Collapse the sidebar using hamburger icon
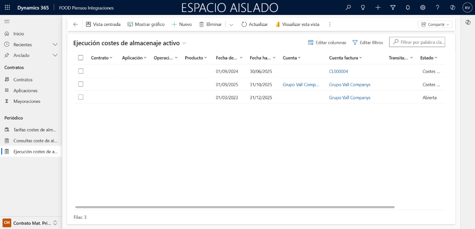 point(7,22)
